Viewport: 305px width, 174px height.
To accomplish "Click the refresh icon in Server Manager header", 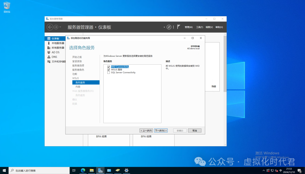I will tap(169, 27).
